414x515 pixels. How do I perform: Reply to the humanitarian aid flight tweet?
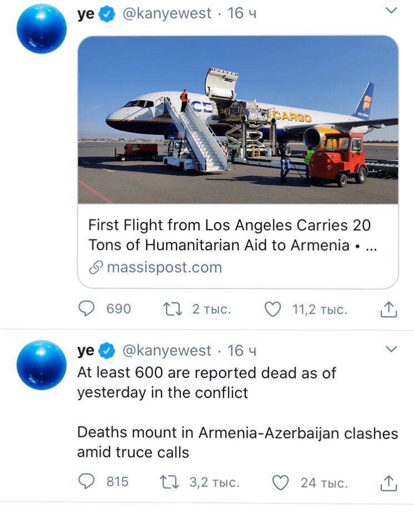click(86, 309)
